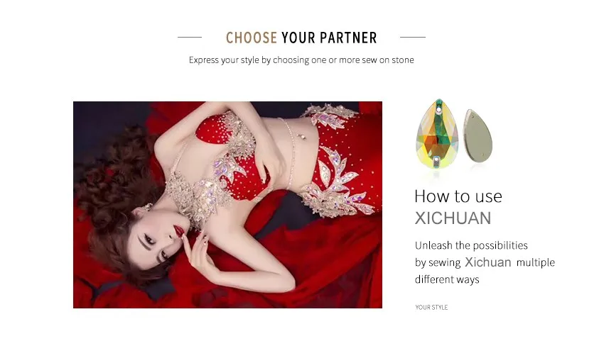Click 'Express your style' subtitle text
The width and height of the screenshot is (604, 358).
coord(301,60)
